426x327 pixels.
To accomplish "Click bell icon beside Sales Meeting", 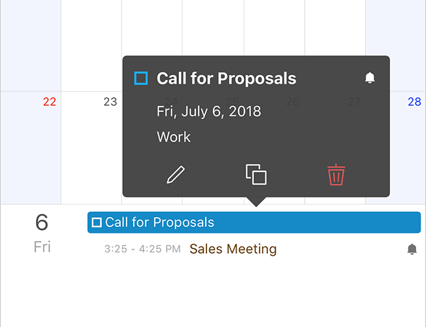I will (x=412, y=249).
